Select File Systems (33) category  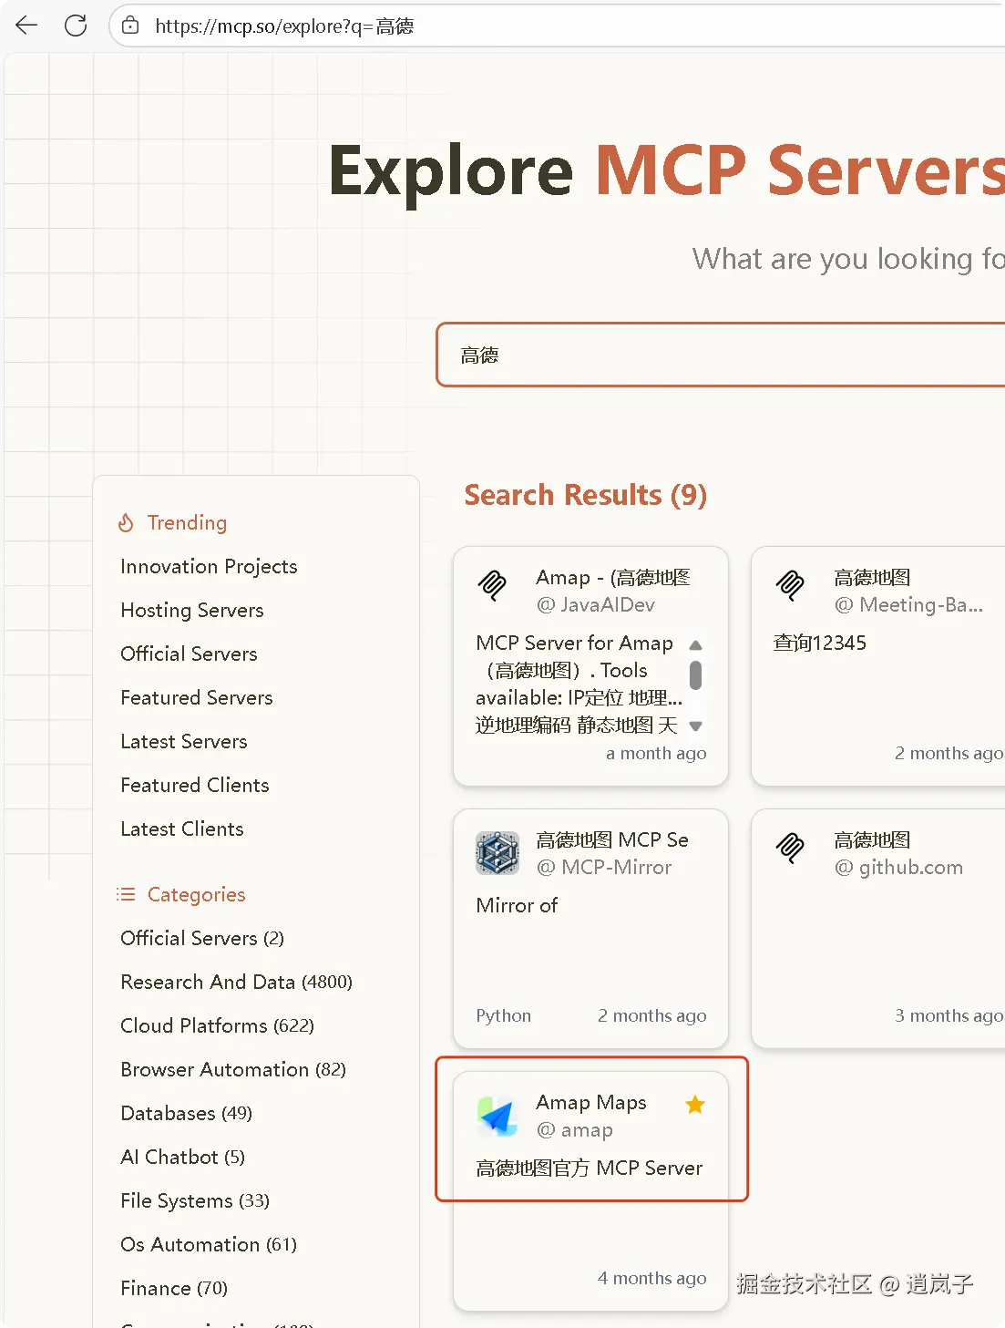click(x=195, y=1200)
